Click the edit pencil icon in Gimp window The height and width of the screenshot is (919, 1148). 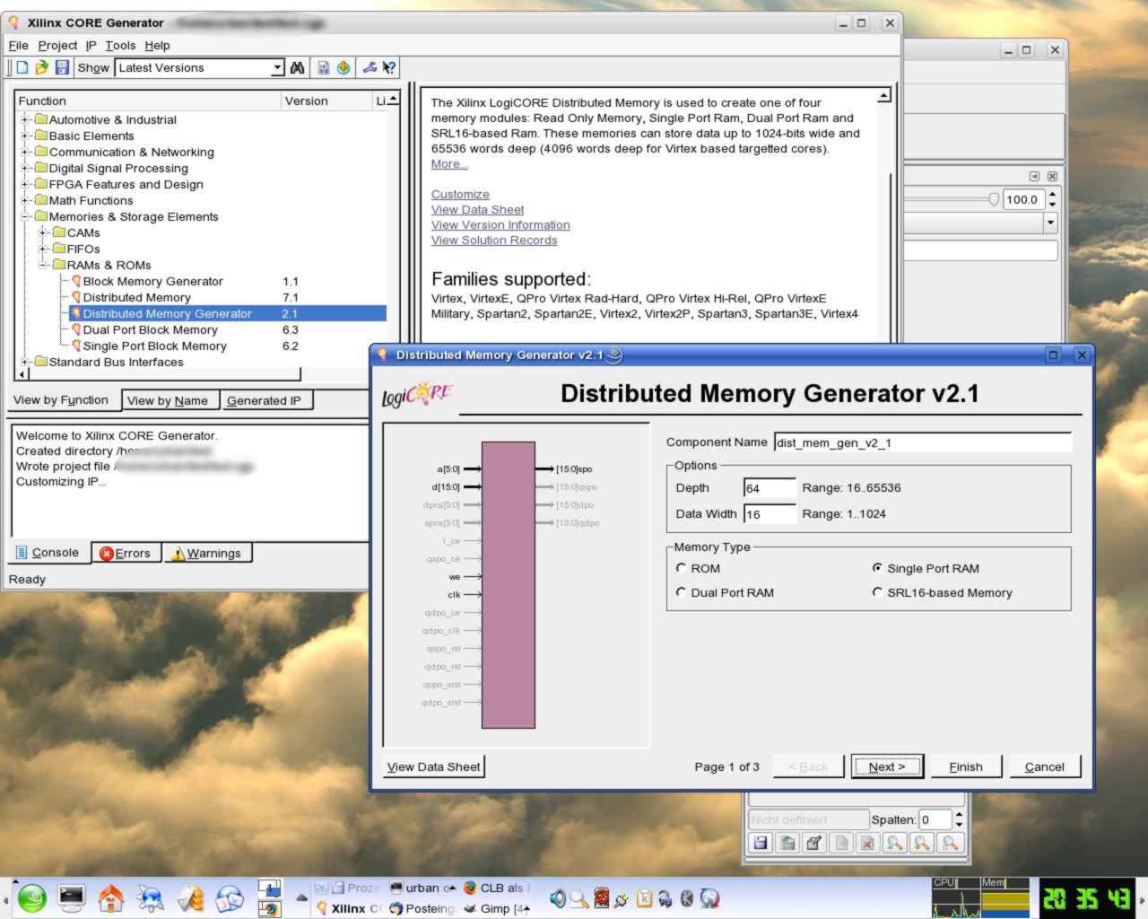(814, 843)
